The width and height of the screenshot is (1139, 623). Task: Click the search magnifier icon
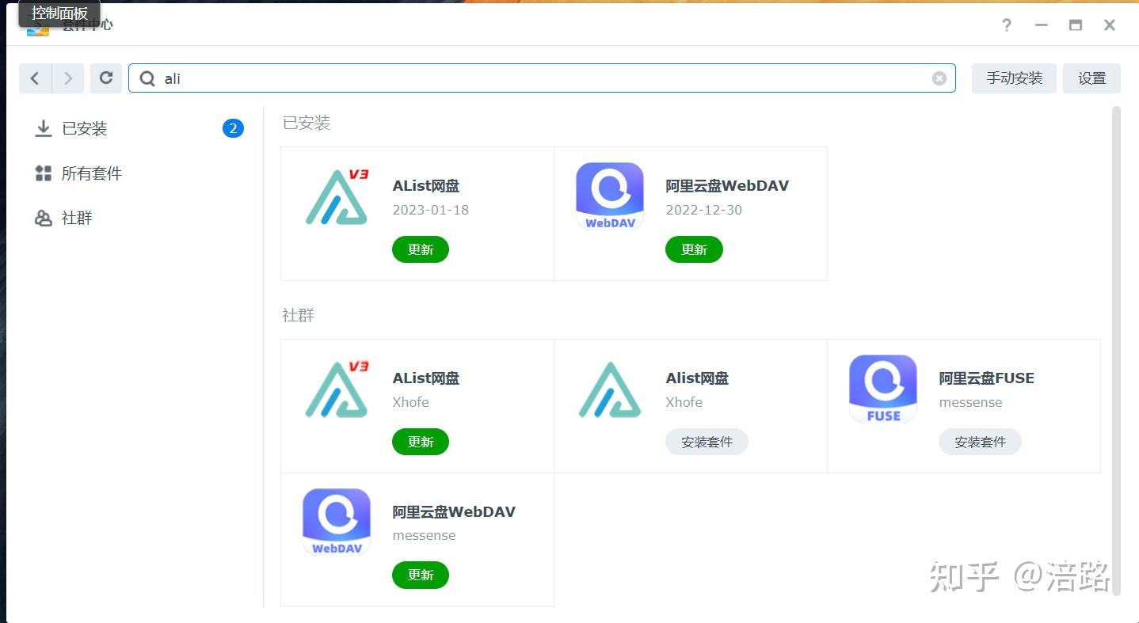tap(147, 78)
